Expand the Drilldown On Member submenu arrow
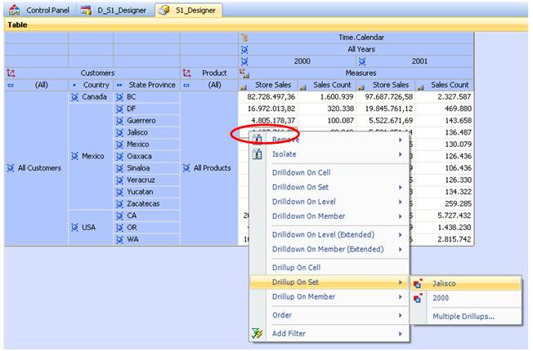533x351 pixels. pos(401,216)
